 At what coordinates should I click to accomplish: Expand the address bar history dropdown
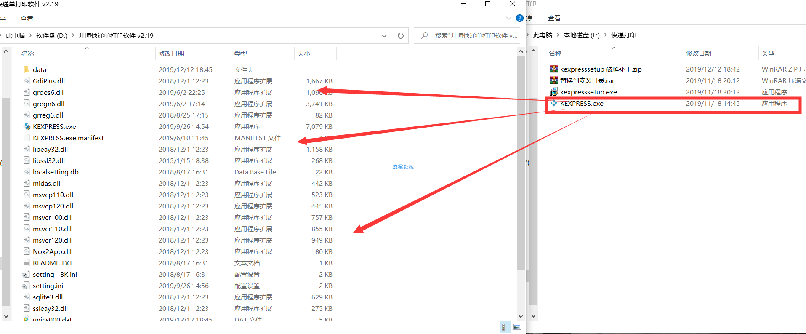pos(384,36)
